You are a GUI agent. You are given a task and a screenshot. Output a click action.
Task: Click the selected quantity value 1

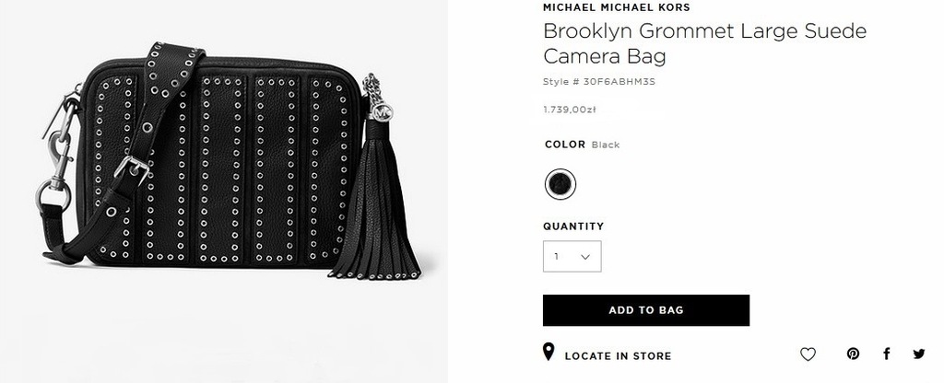pyautogui.click(x=556, y=257)
